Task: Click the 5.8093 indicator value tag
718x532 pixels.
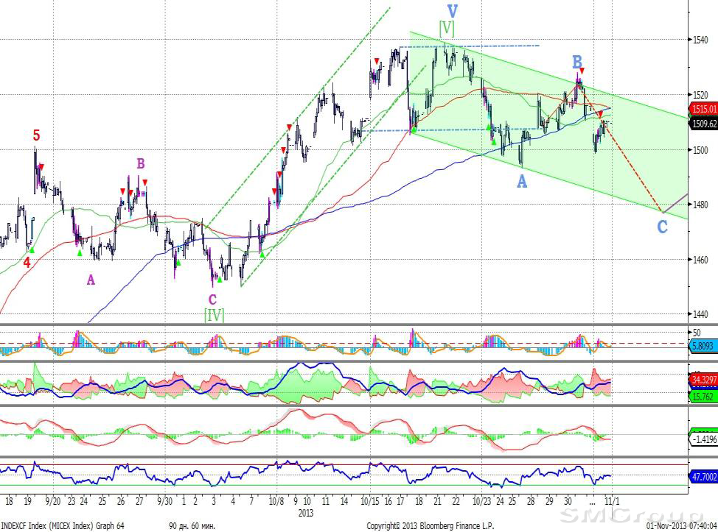Action: tap(703, 344)
